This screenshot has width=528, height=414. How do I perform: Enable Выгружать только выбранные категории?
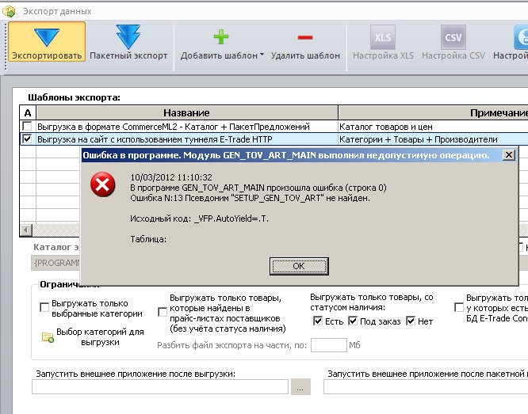click(44, 307)
